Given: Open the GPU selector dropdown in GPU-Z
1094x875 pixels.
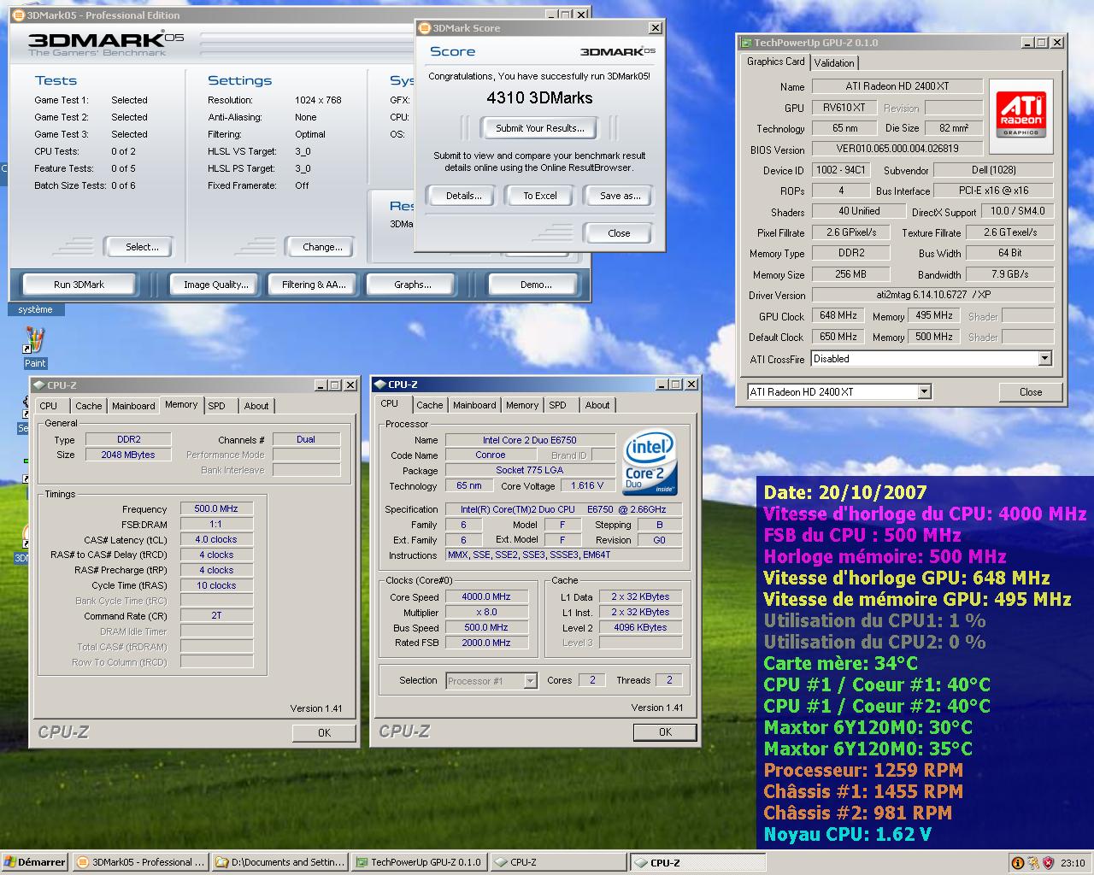Looking at the screenshot, I should coord(924,392).
